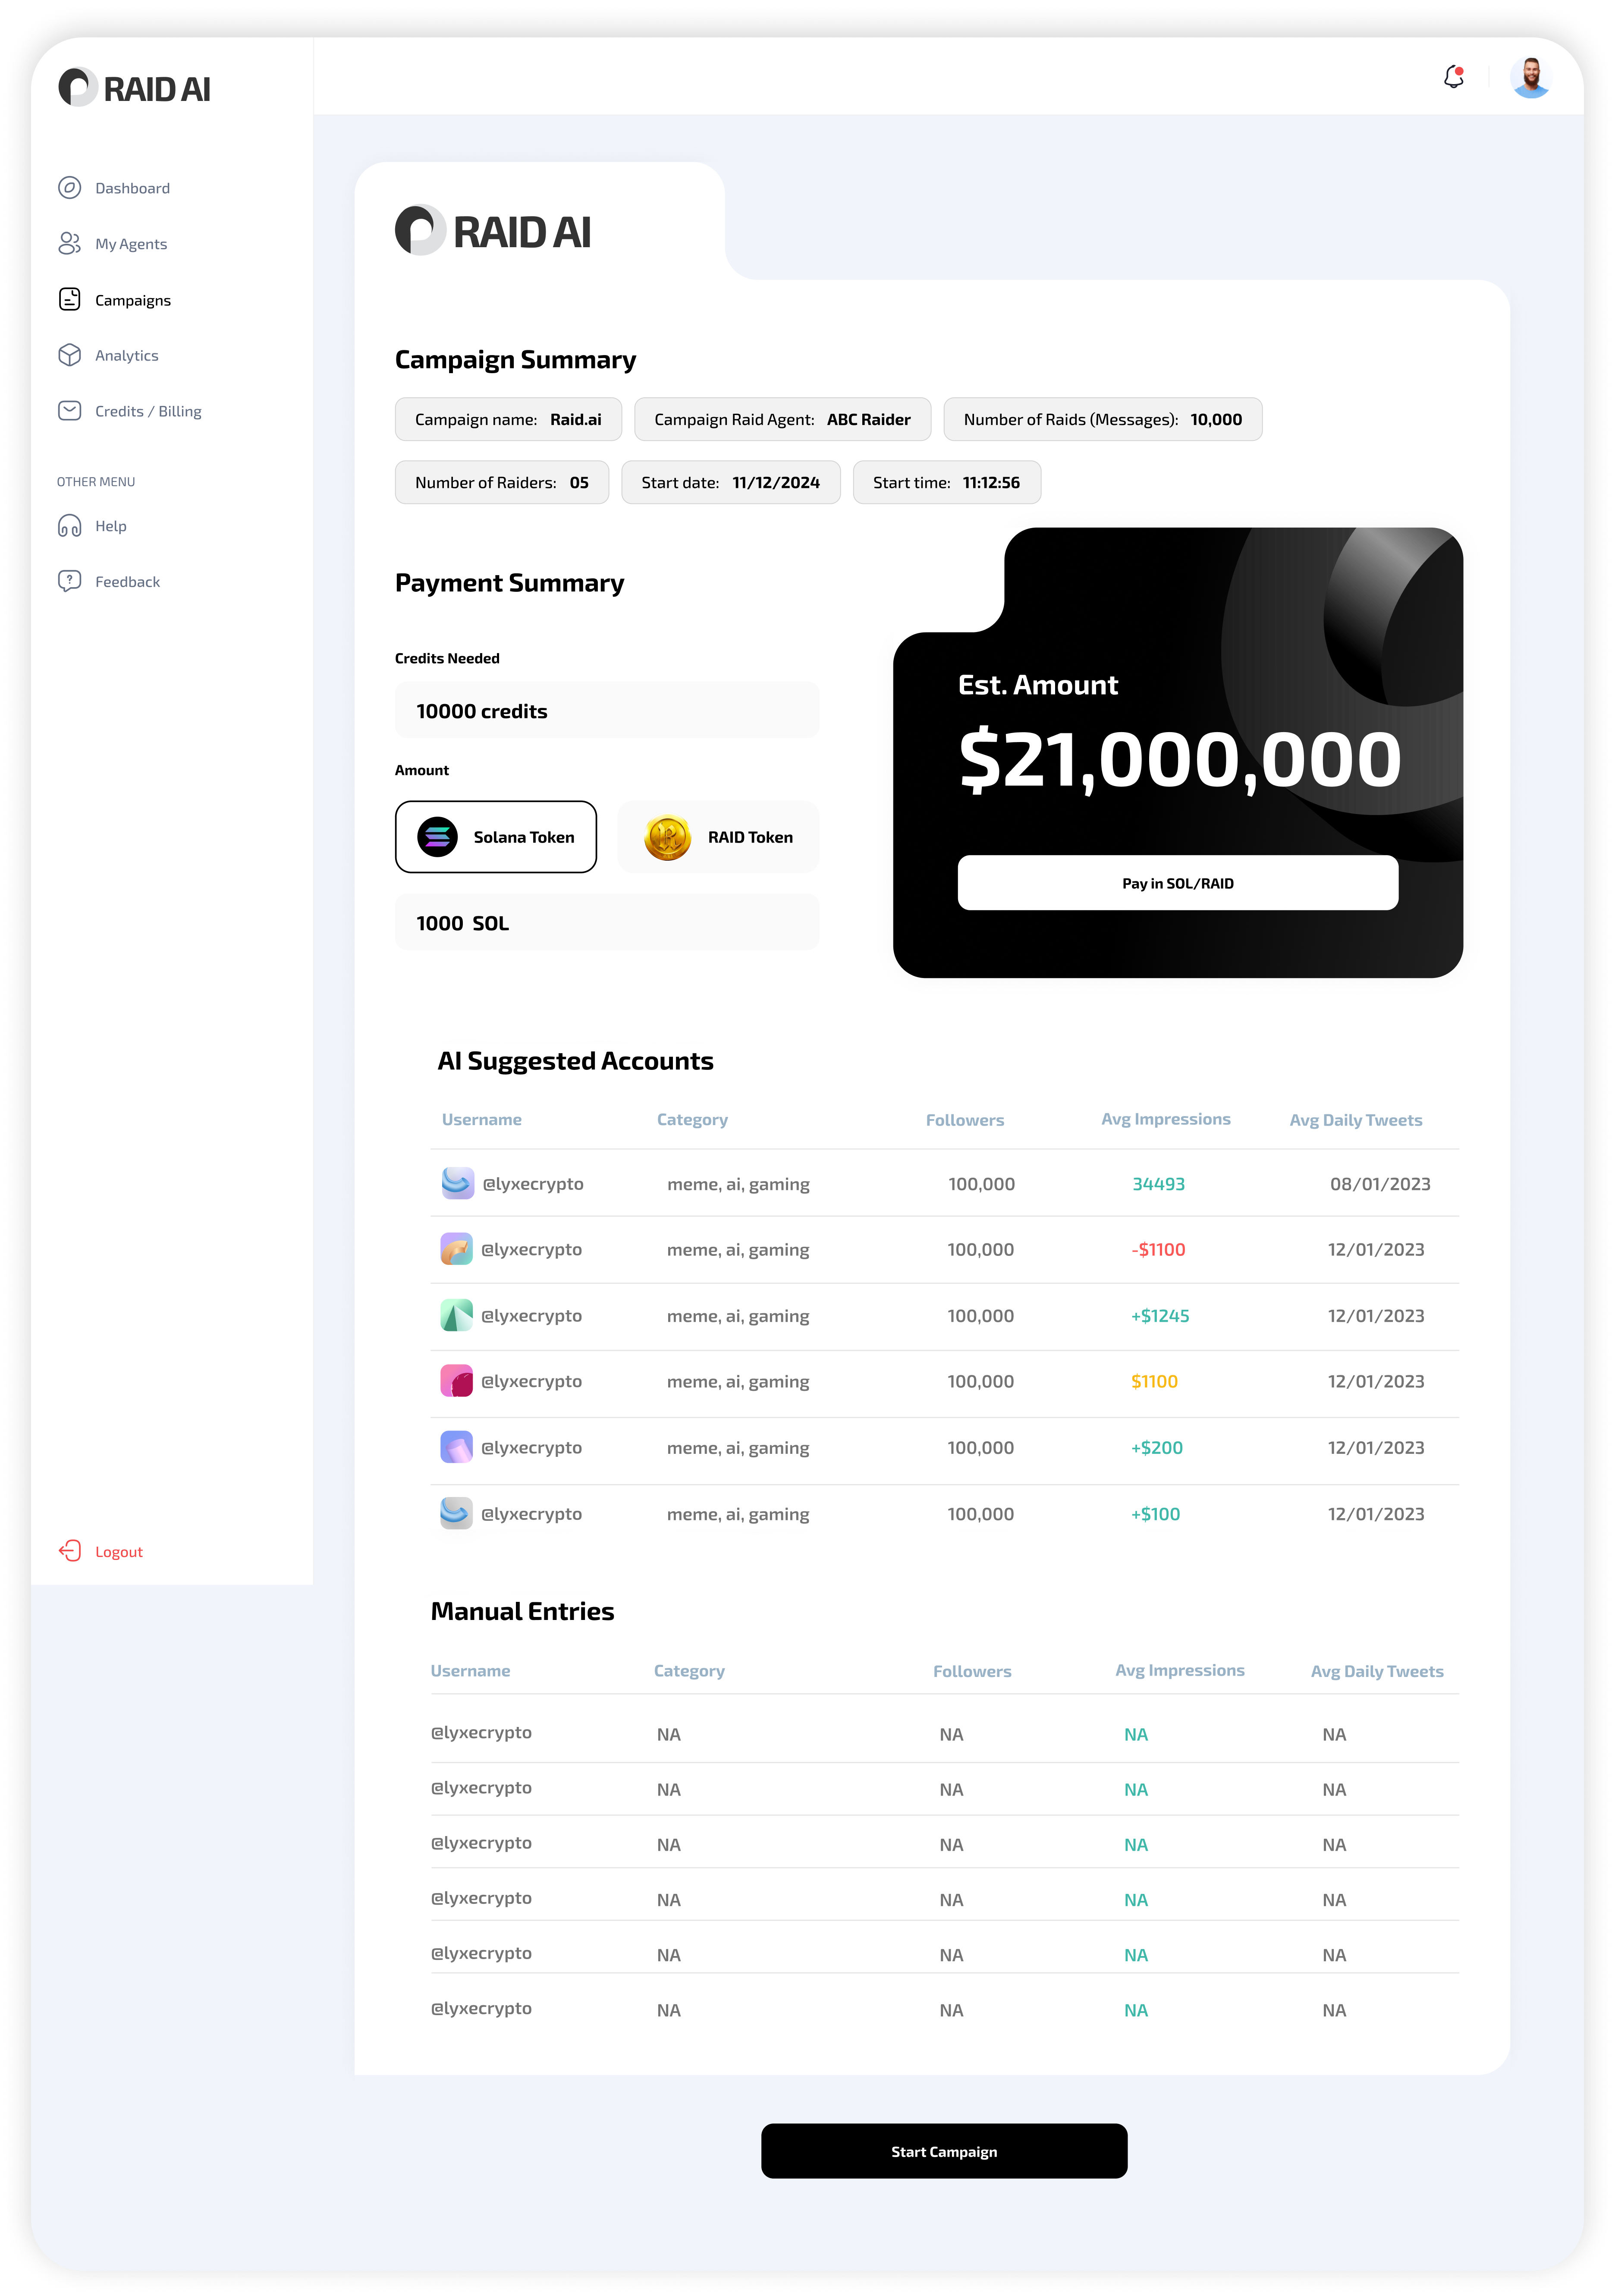Click the Logout icon in sidebar
Image resolution: width=1615 pixels, height=2296 pixels.
click(69, 1551)
